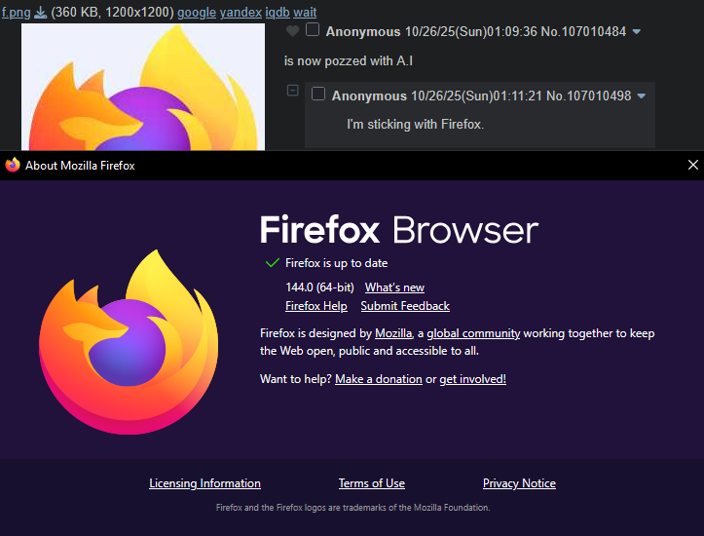This screenshot has width=704, height=536.
Task: Click timestamp 10/26/25(Sun)01:11:21
Action: click(477, 96)
